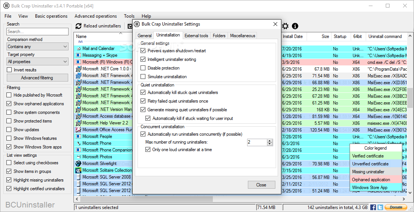Sort by 64bit column header
This screenshot has width=414, height=212.
357,36
